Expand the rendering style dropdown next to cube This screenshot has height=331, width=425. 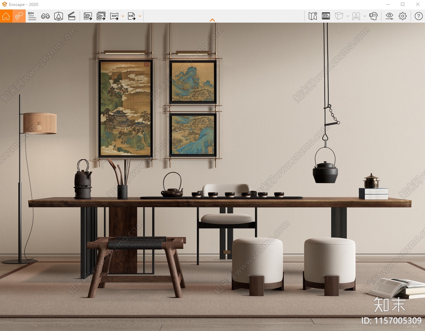pos(347,16)
